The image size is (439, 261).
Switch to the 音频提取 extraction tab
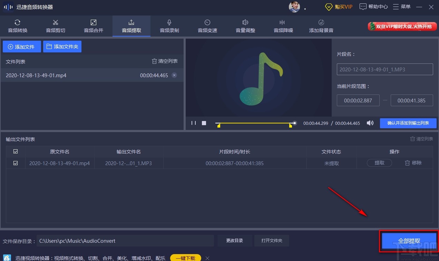click(x=131, y=26)
